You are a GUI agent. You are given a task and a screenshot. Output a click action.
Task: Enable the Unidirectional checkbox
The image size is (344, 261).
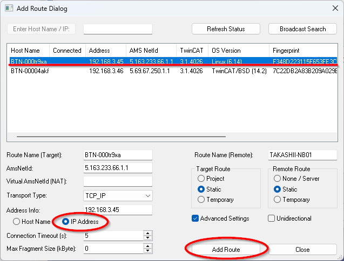tap(272, 218)
